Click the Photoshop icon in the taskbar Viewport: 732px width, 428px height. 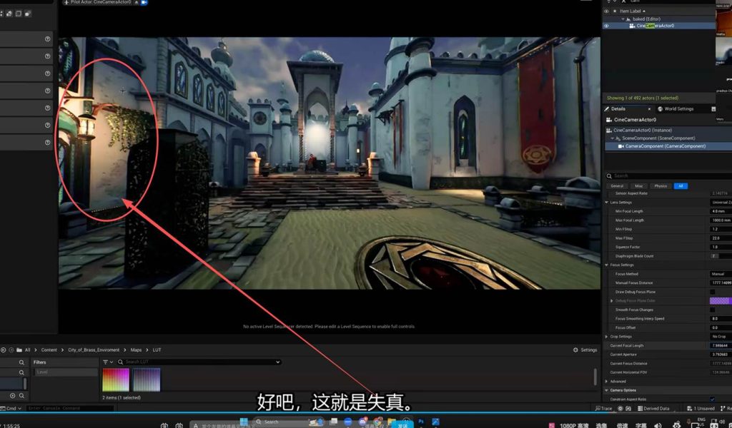pos(421,422)
